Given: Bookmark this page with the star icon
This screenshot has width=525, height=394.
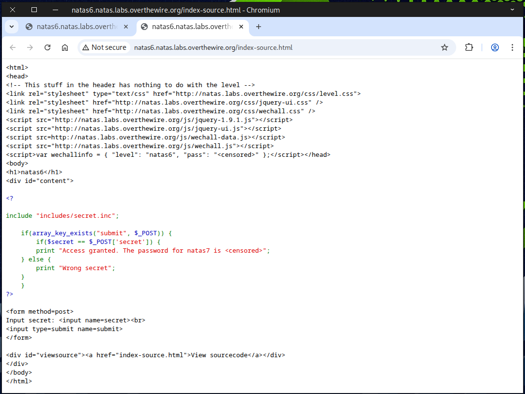Looking at the screenshot, I should [x=444, y=47].
